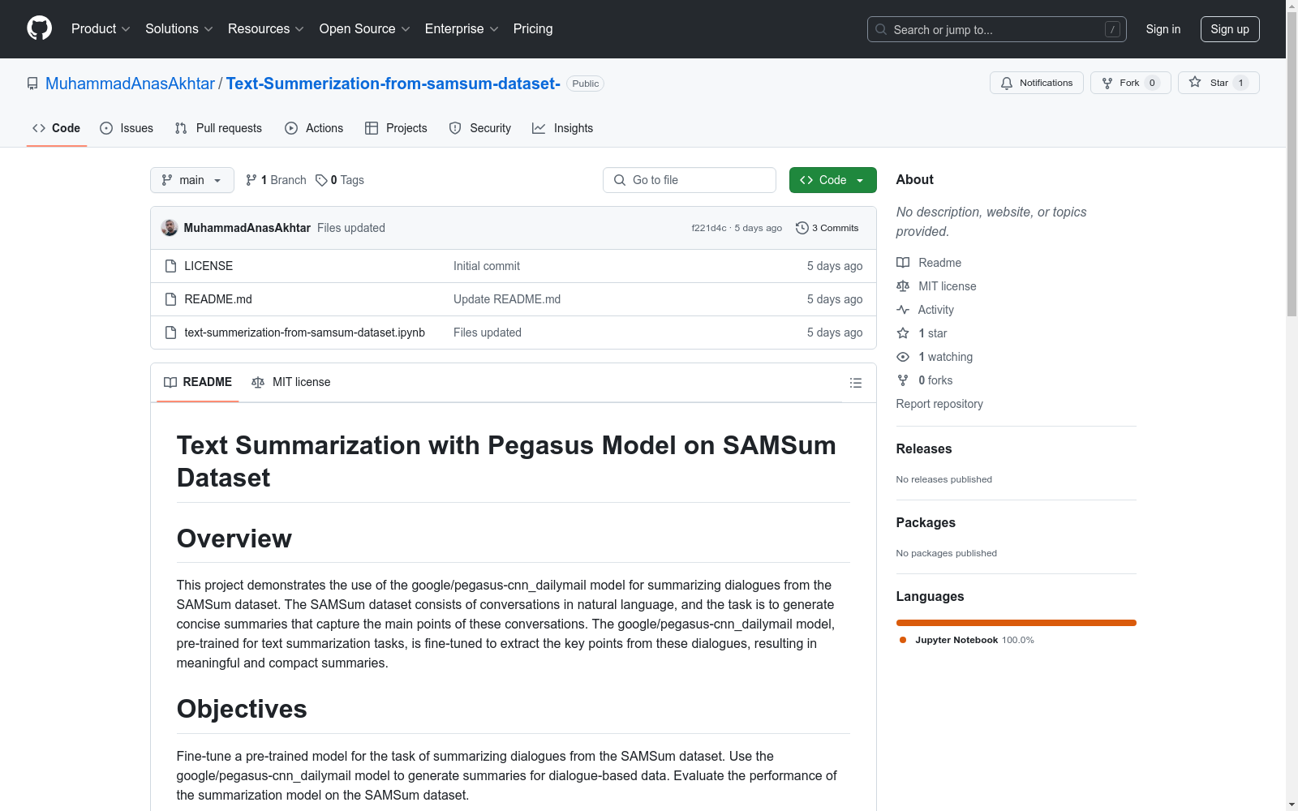Click the Go to file field
1298x811 pixels.
690,180
